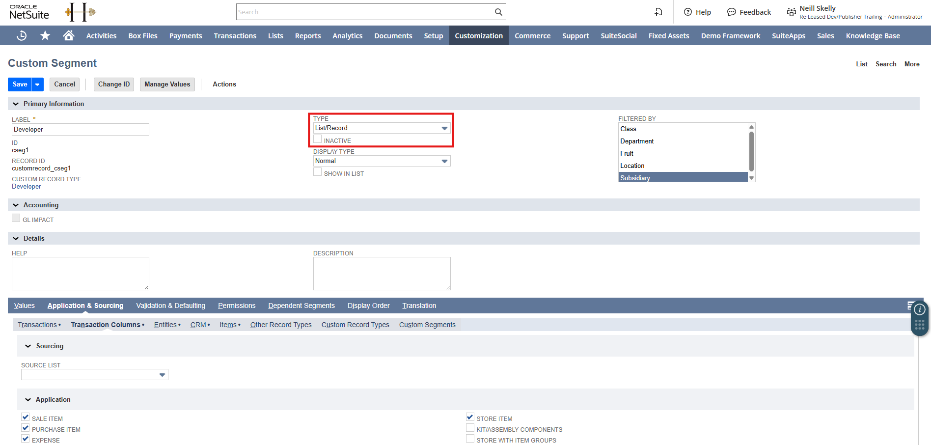Click the change role icon beside Neill Skelly
The width and height of the screenshot is (931, 445).
[791, 12]
